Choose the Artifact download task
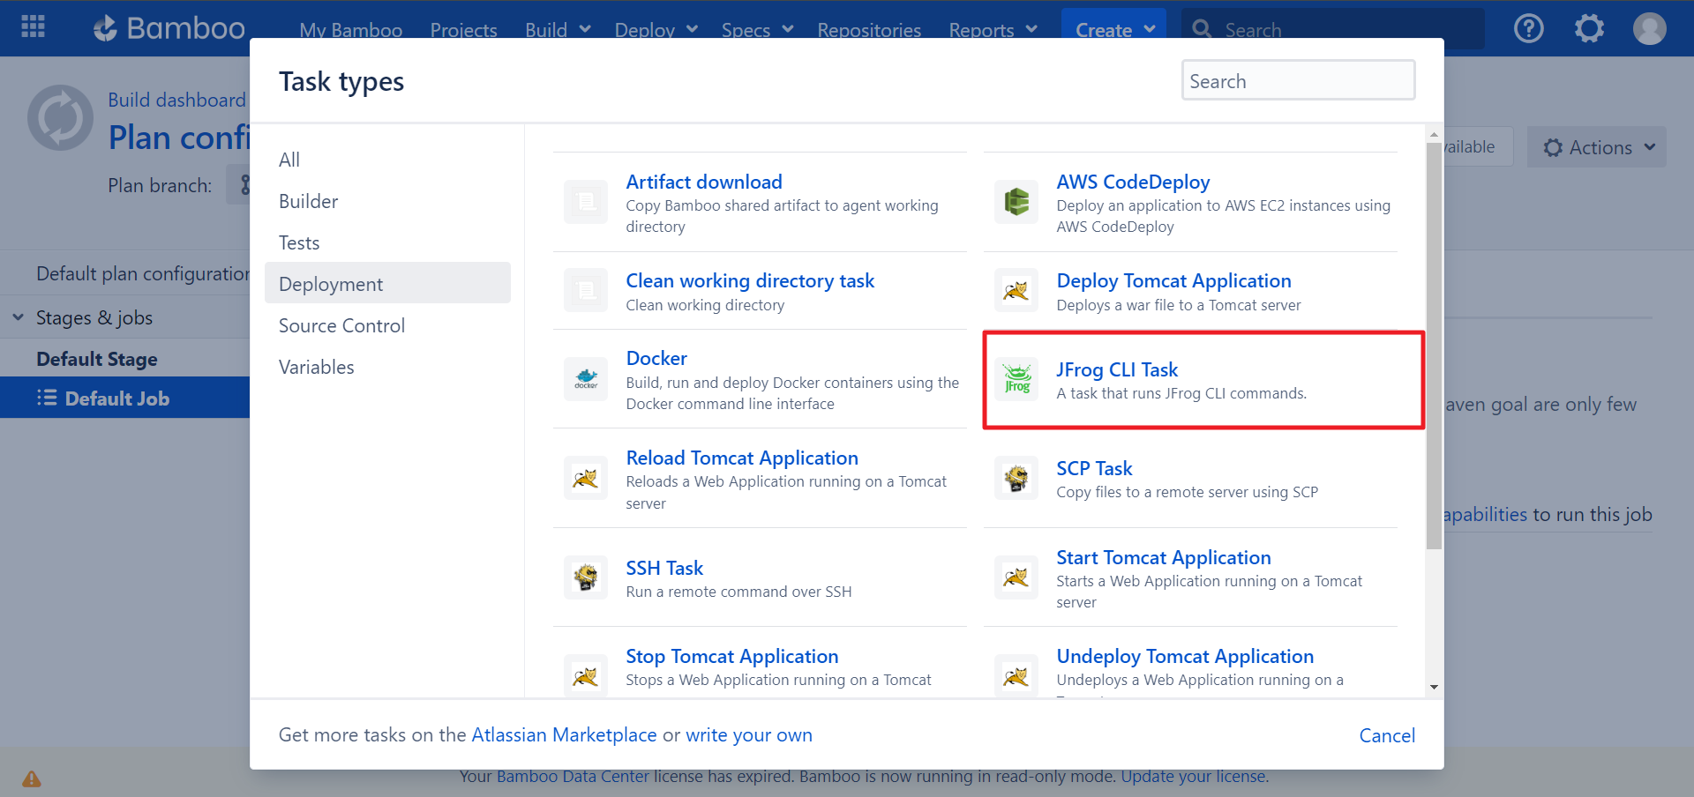 tap(704, 182)
